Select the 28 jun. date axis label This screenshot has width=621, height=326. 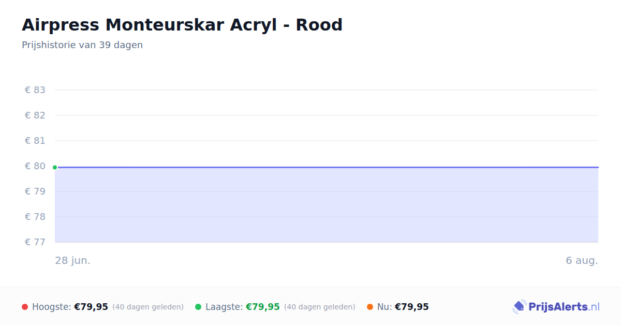[x=73, y=261]
